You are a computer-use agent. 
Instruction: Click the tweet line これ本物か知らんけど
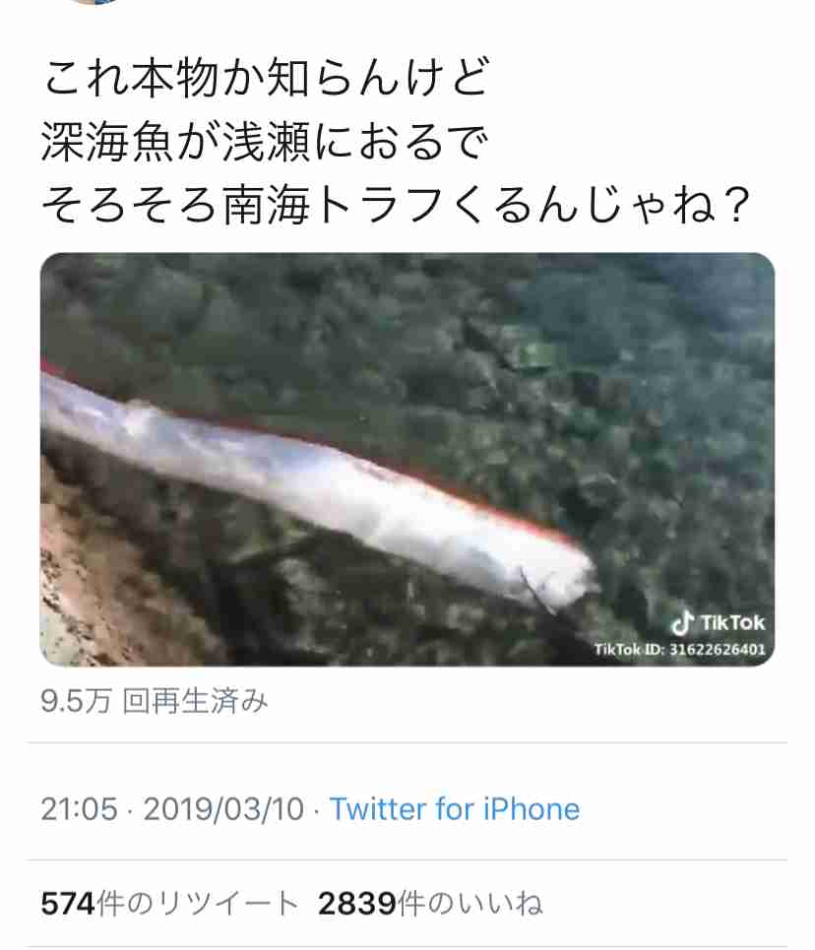pos(267,77)
